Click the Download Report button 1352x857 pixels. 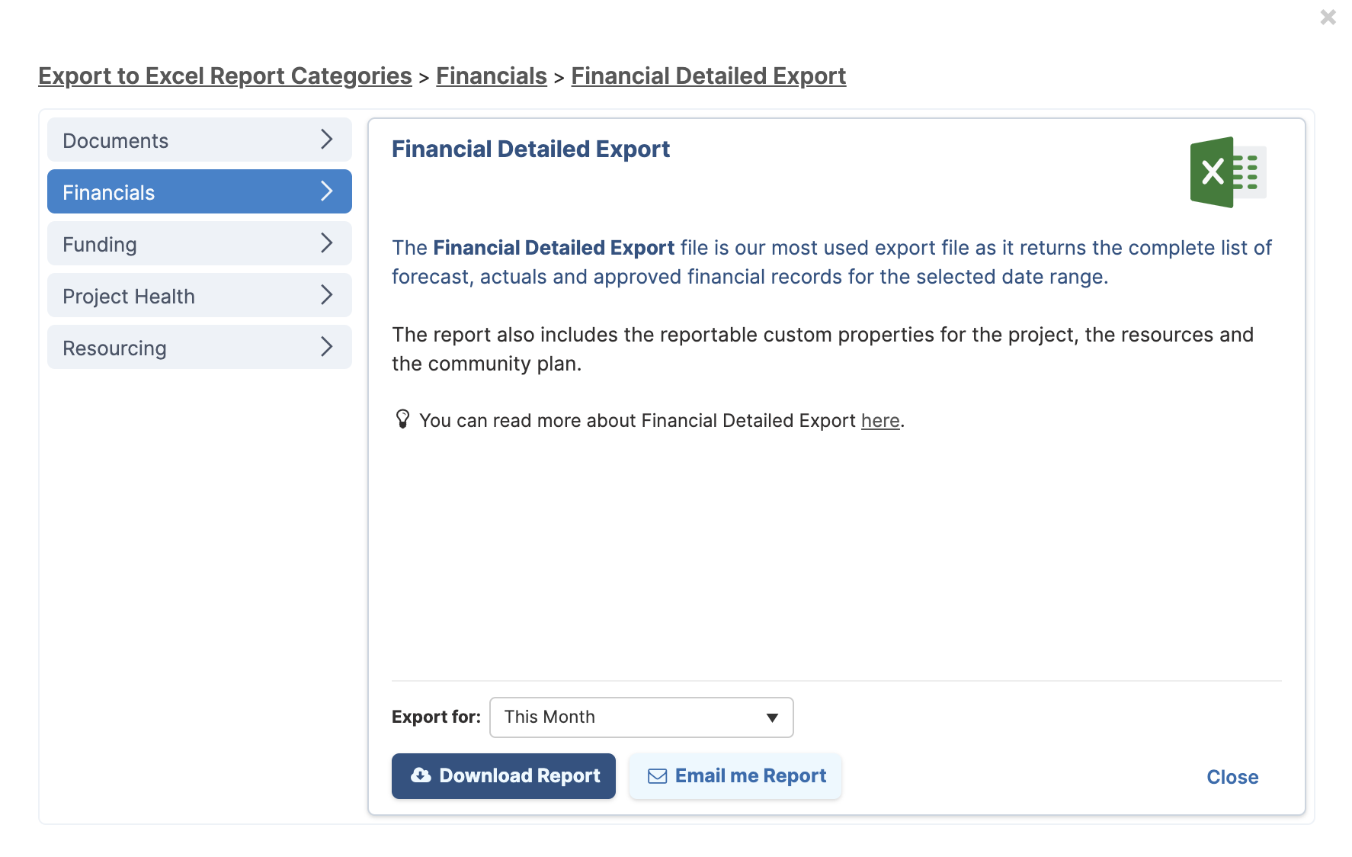tap(504, 776)
